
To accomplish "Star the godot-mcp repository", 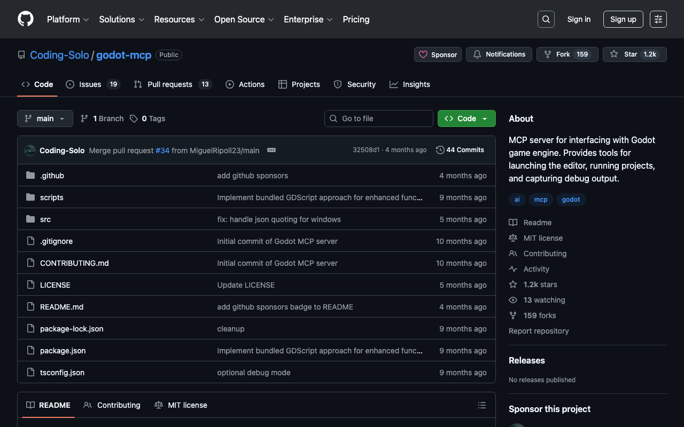I will (x=624, y=54).
